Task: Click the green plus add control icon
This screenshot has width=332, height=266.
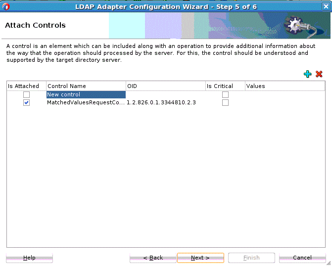Action: click(307, 74)
